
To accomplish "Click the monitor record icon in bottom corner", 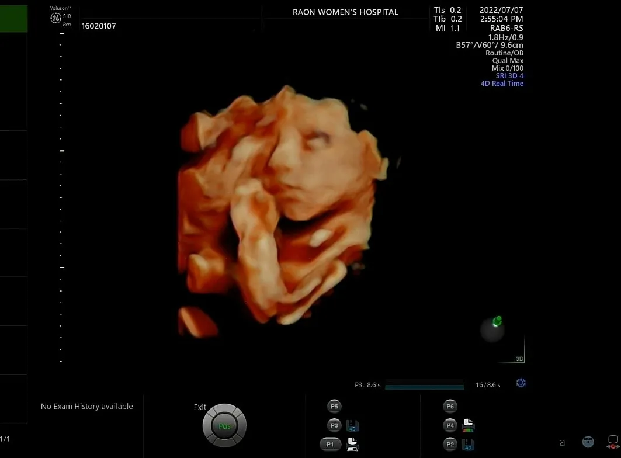I will [x=613, y=442].
